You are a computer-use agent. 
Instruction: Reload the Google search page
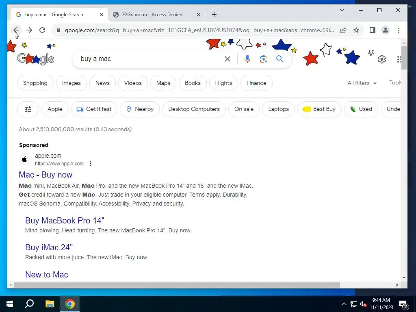point(42,30)
